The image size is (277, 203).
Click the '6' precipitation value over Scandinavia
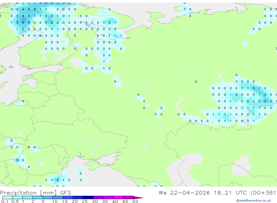tap(23, 22)
